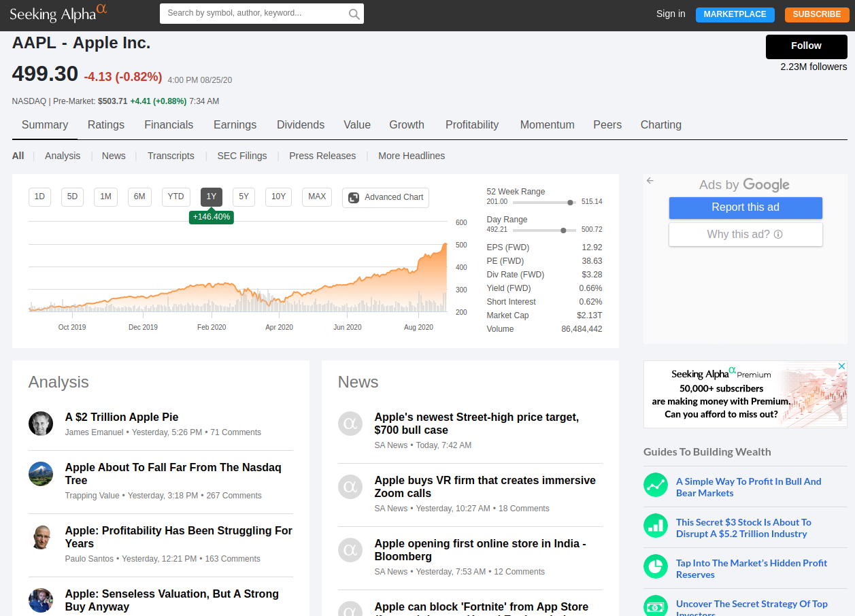This screenshot has width=855, height=616.
Task: Switch to the Financials tab
Action: coord(169,125)
